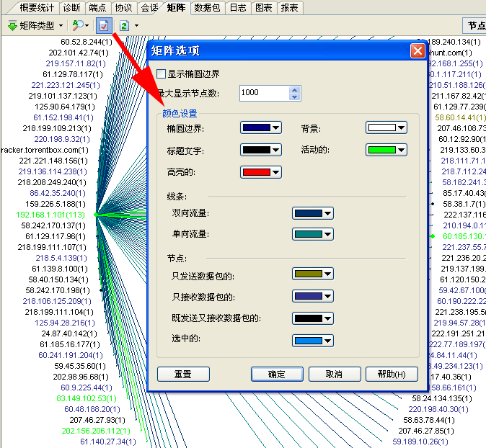Select node 202.156.206.112(1)

click(96, 431)
